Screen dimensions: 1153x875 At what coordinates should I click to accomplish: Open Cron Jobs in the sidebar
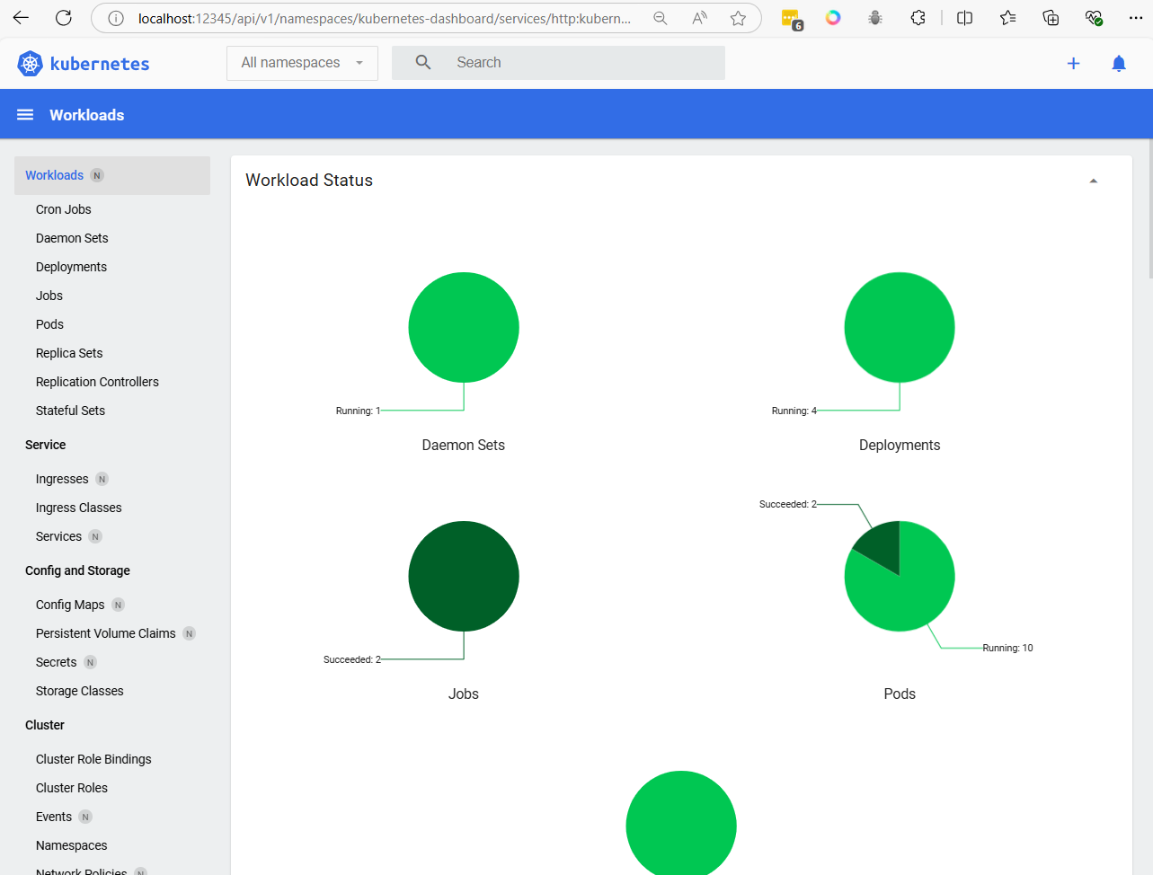(x=63, y=209)
